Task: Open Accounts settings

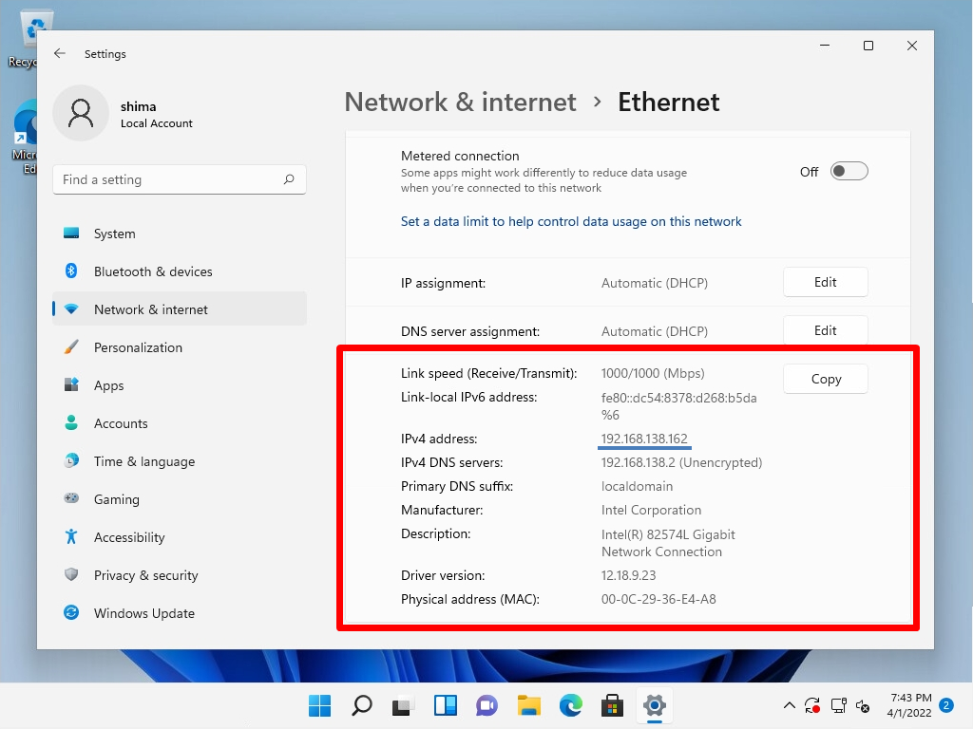Action: (x=180, y=423)
